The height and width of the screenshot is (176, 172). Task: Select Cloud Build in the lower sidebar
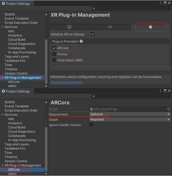(17, 127)
